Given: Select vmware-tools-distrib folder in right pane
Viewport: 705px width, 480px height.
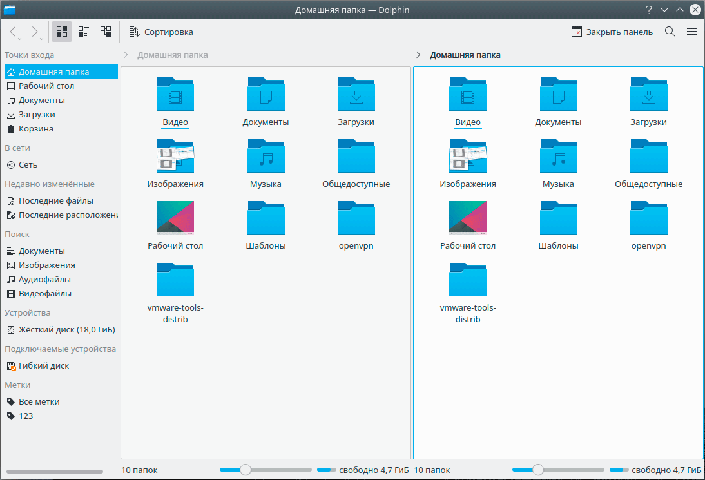Looking at the screenshot, I should tap(468, 293).
